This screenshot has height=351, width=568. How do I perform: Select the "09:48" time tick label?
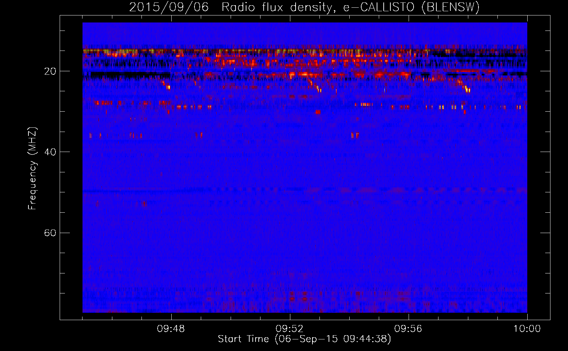(171, 329)
